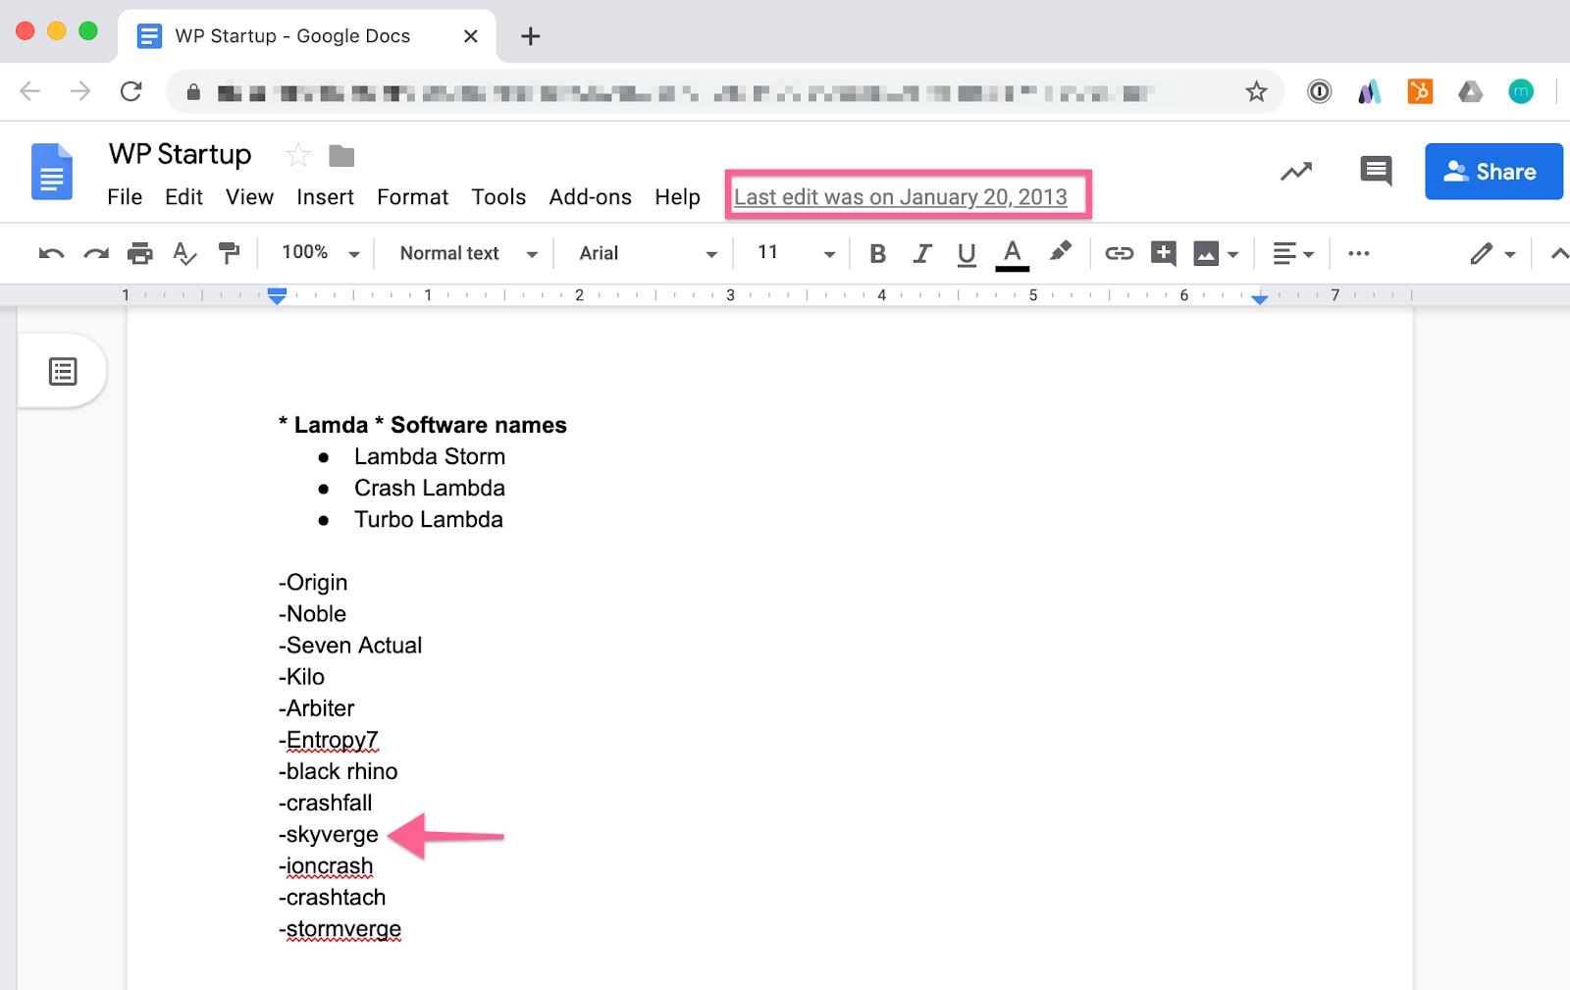Go to Docs home via blue document logo
The height and width of the screenshot is (990, 1570).
point(52,172)
